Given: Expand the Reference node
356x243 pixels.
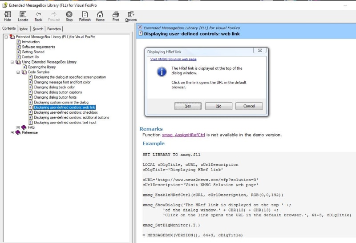Looking at the screenshot, I should 12,133.
